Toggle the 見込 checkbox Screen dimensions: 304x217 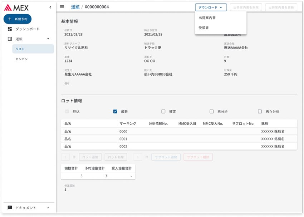(x=67, y=111)
